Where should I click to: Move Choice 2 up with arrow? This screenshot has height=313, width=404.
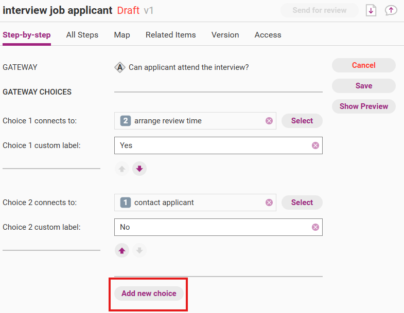click(x=122, y=250)
